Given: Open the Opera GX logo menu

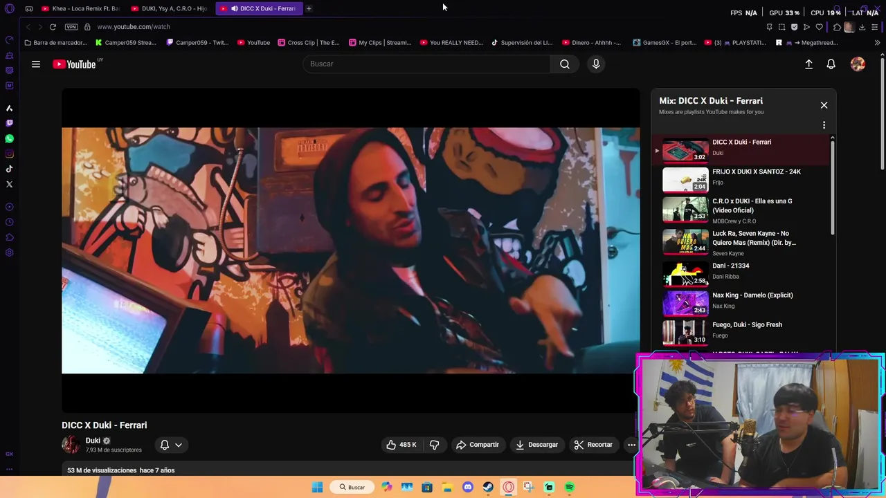Looking at the screenshot, I should click(x=9, y=8).
